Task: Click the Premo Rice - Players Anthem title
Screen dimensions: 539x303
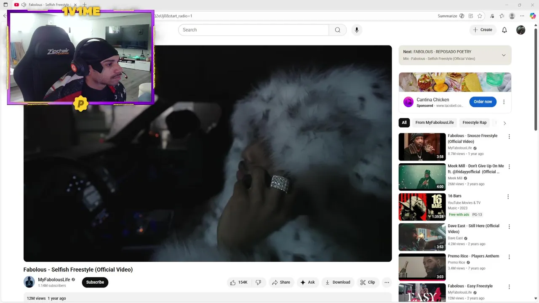Action: (x=473, y=256)
